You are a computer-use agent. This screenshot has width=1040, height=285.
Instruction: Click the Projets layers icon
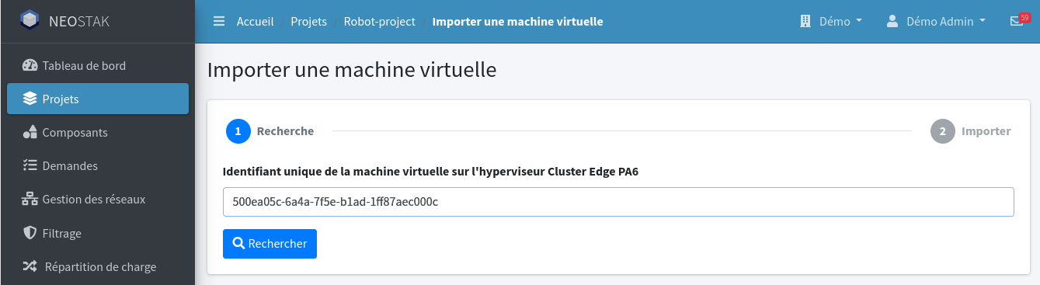coord(30,99)
